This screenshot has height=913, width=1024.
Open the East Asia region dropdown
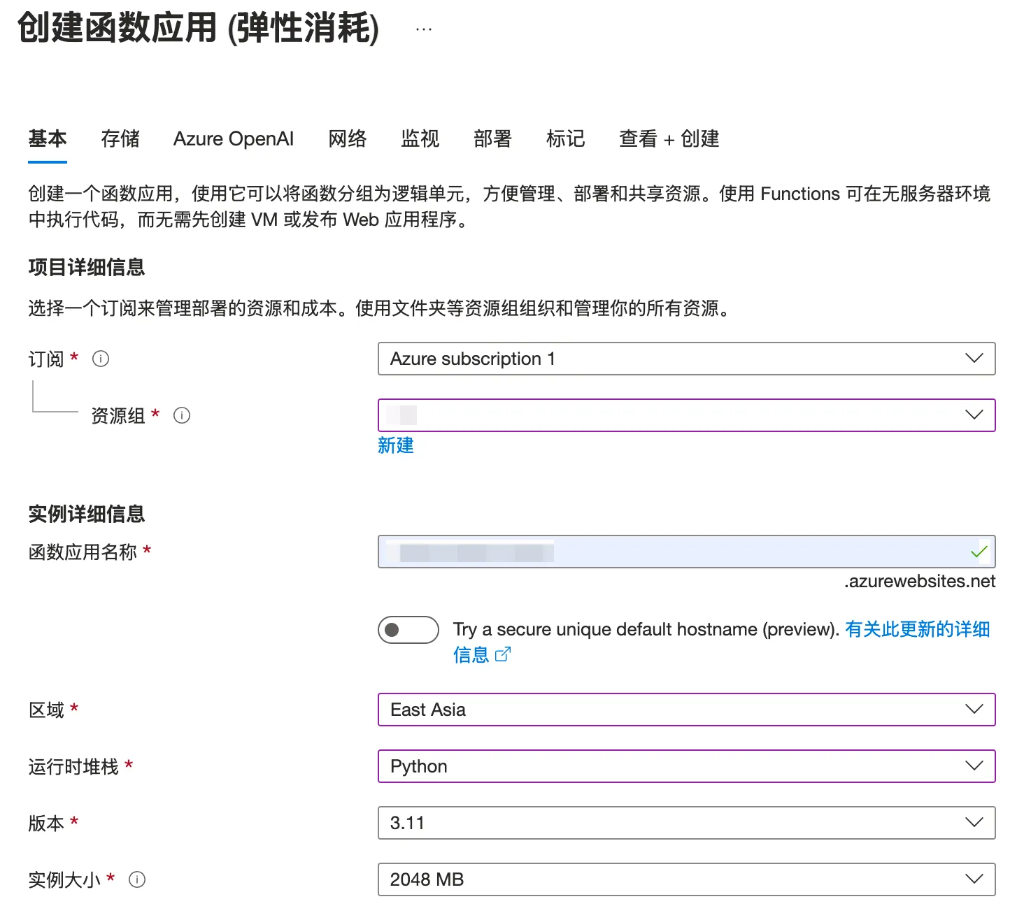pos(685,710)
